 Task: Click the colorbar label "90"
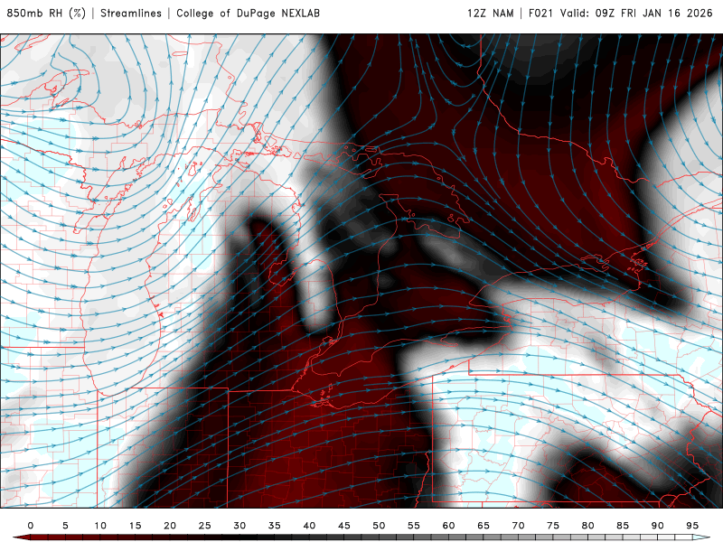coord(658,526)
